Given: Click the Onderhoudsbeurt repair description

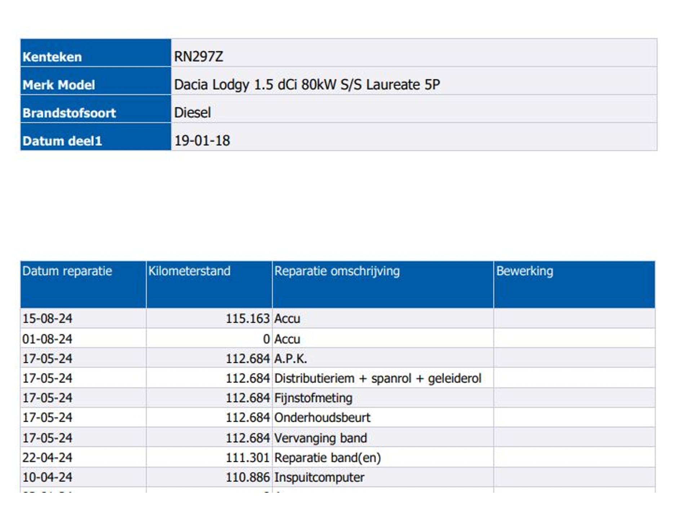Looking at the screenshot, I should pos(322,417).
